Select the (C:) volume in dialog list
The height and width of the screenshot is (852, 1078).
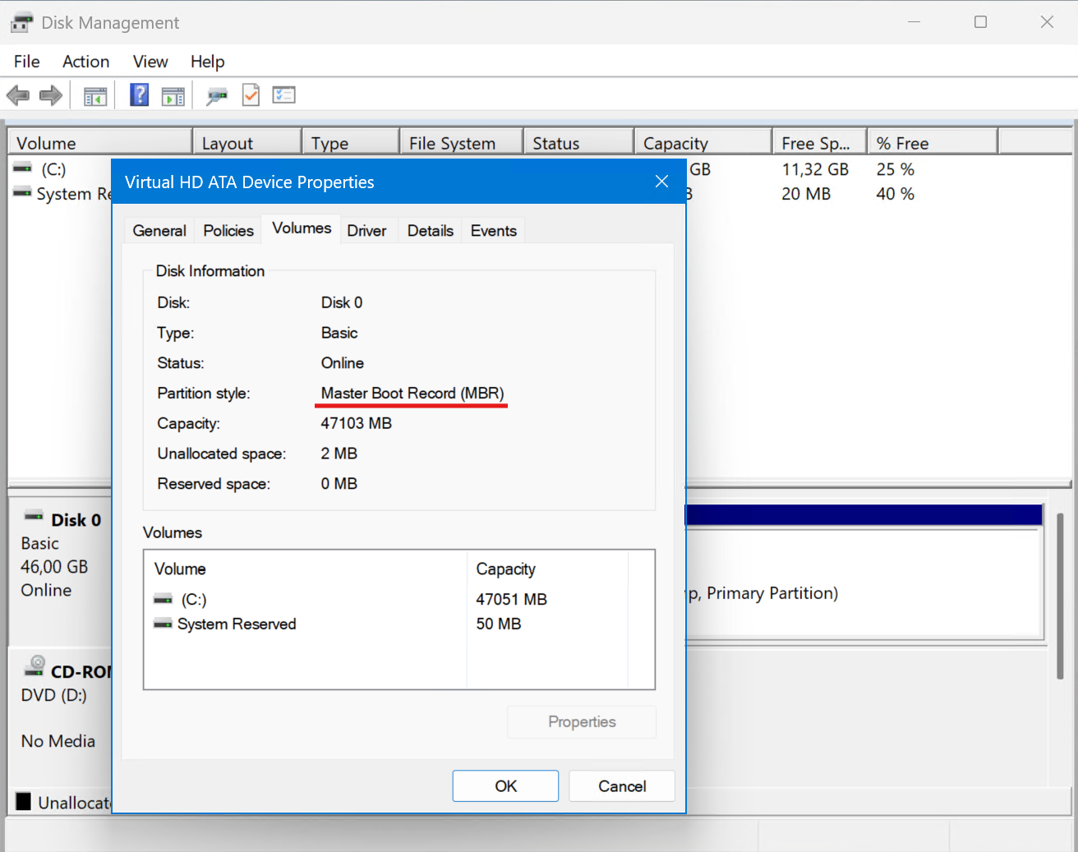194,600
